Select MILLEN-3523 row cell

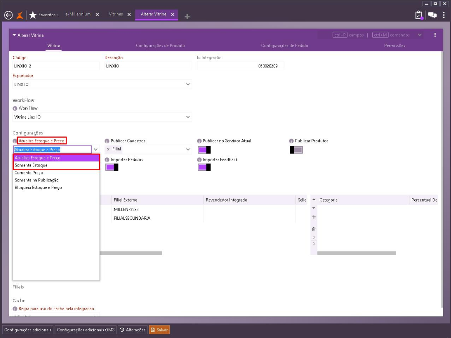pyautogui.click(x=157, y=209)
